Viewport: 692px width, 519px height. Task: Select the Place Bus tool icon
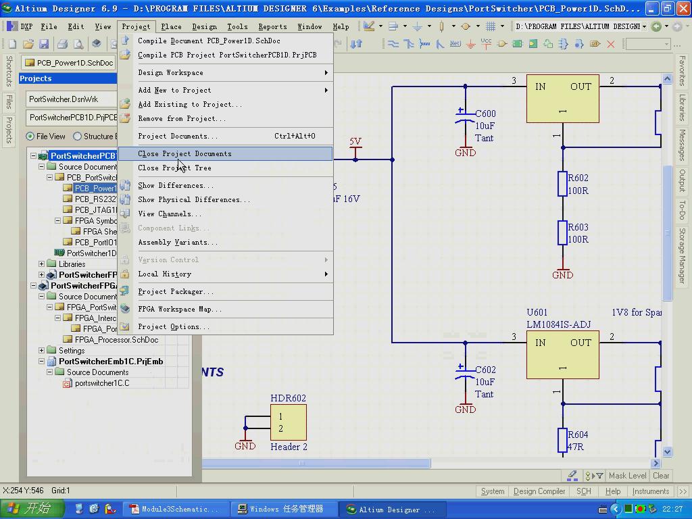[409, 44]
